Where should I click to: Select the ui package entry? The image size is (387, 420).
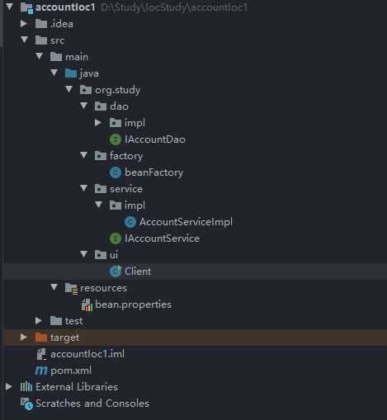click(x=106, y=255)
